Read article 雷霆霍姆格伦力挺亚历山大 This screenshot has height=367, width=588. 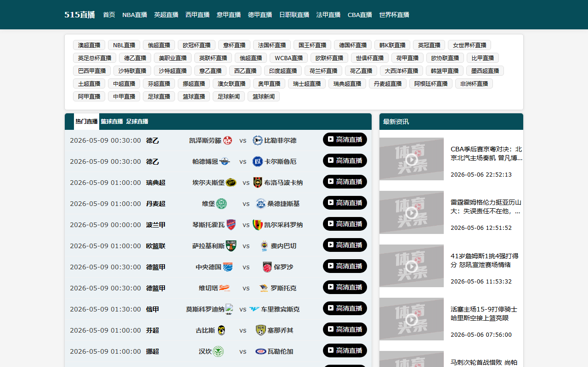[486, 207]
